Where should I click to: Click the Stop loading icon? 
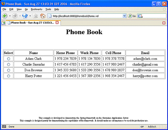pos(36,16)
